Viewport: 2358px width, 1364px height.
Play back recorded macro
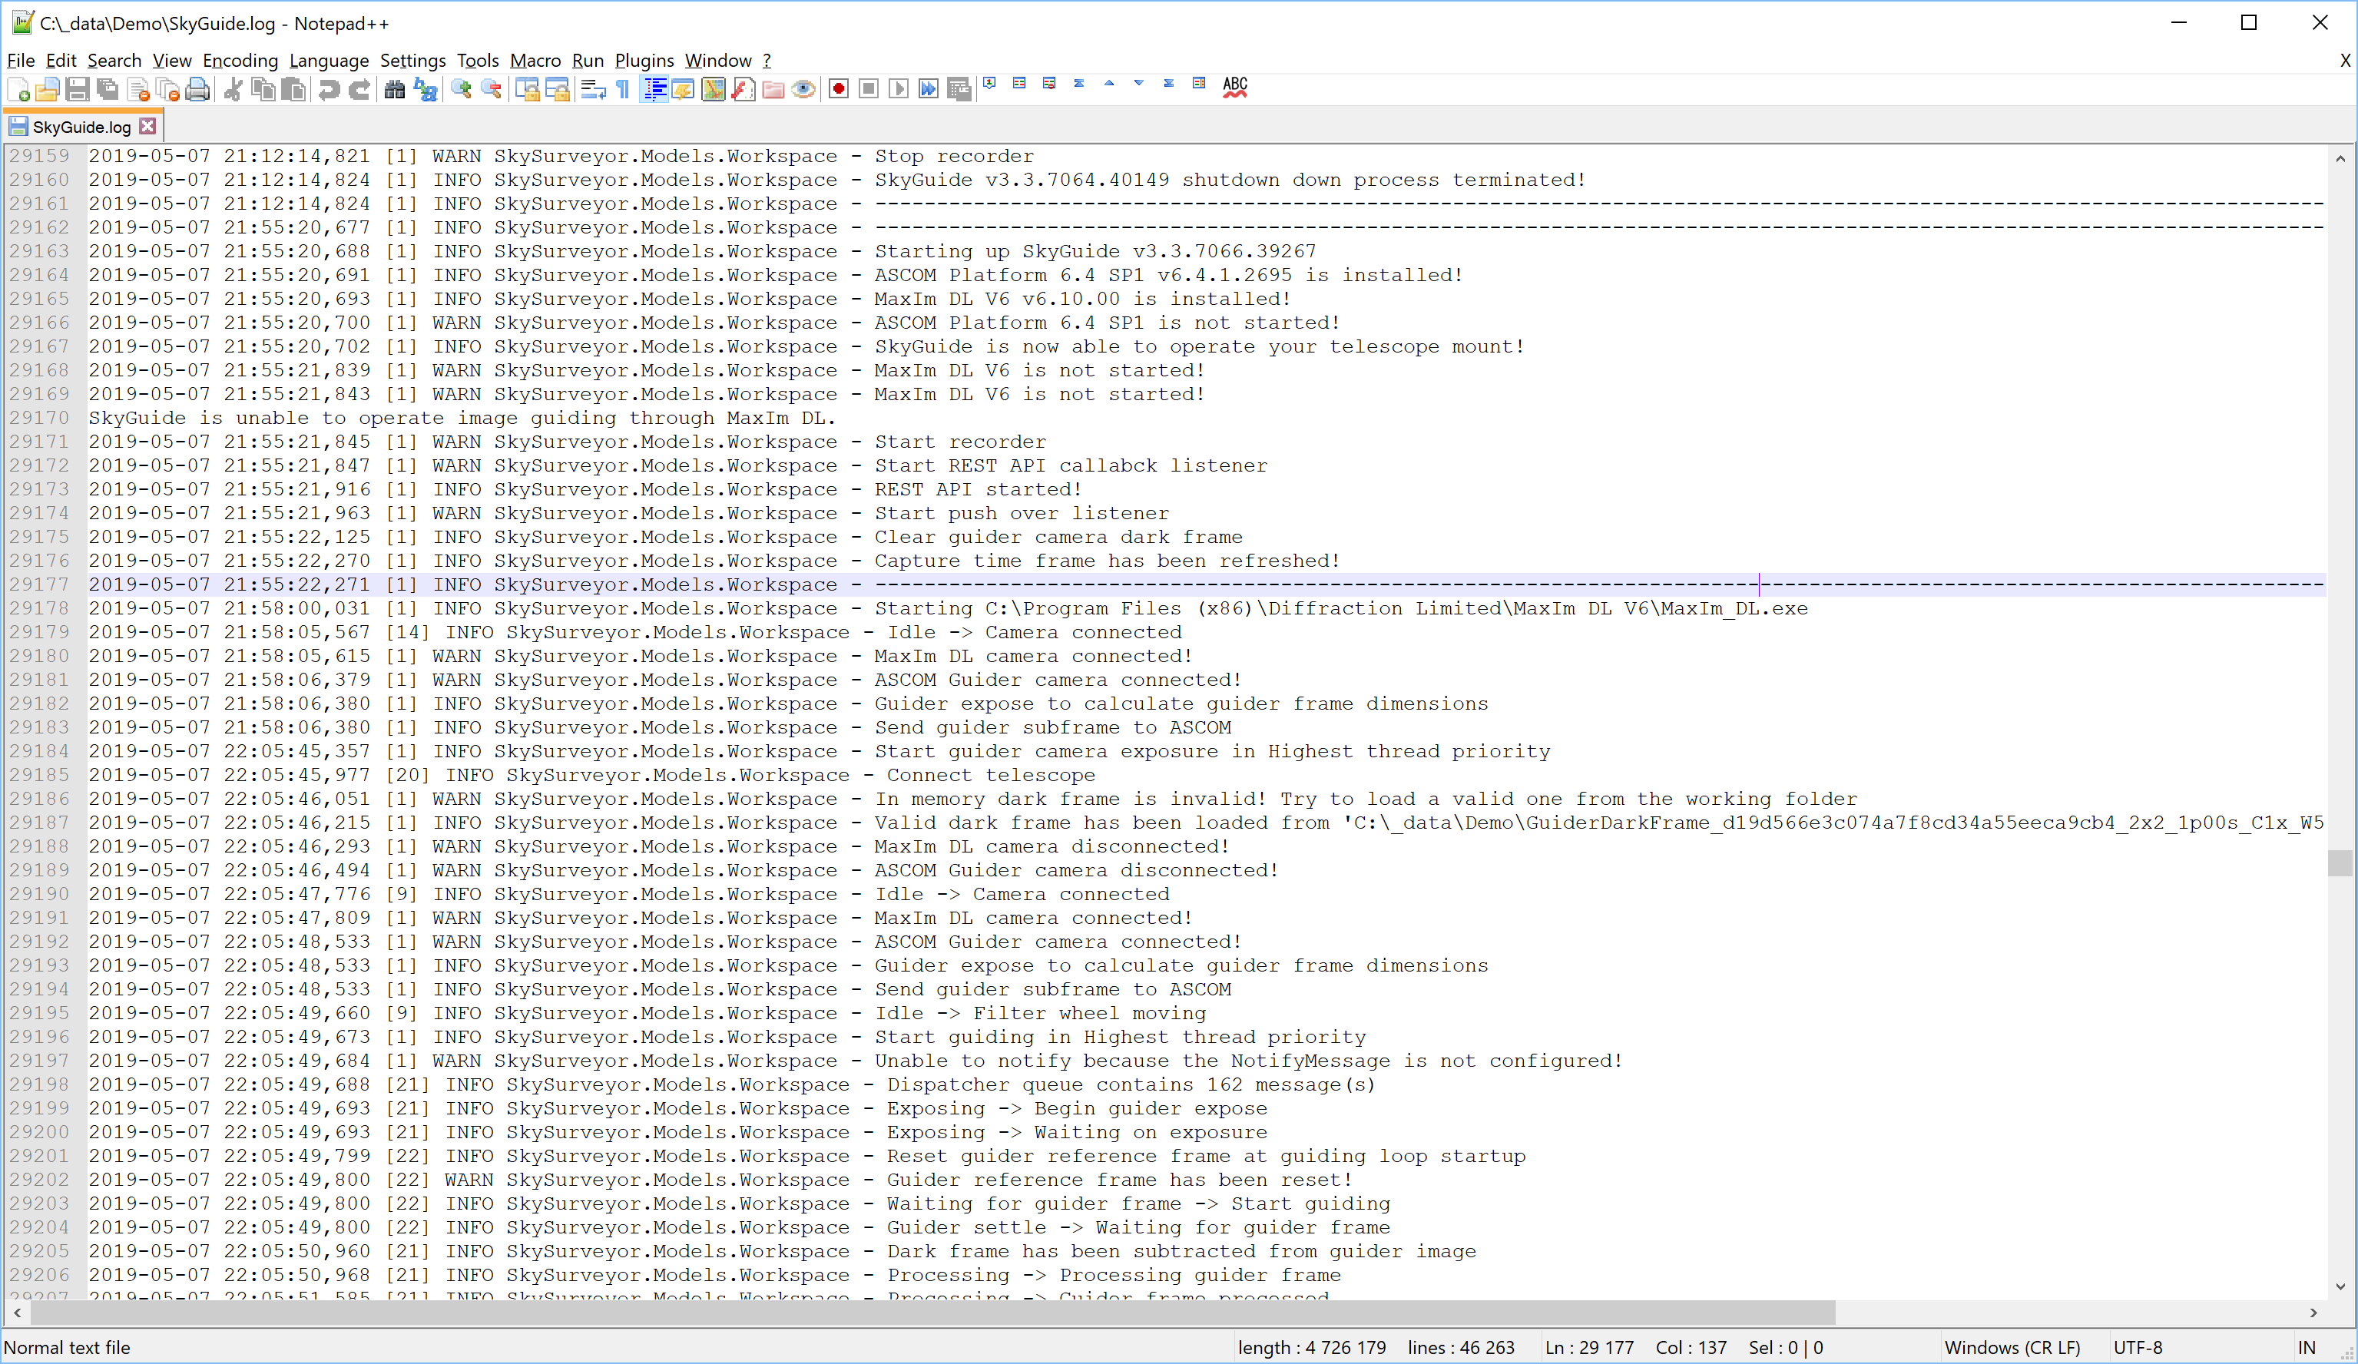coord(899,90)
